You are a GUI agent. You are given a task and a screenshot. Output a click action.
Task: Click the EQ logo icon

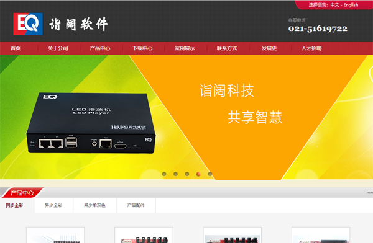coord(28,24)
